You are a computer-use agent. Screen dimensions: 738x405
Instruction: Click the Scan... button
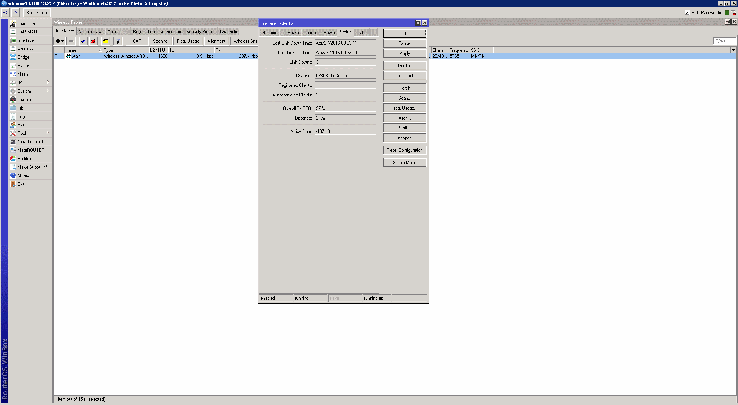tap(404, 98)
